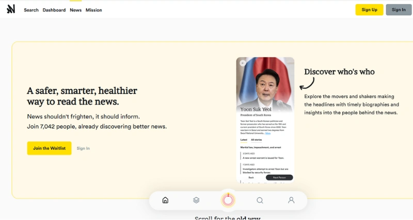Click the yellow Sign Up button
Screen dimensions: 413x220
(369, 10)
